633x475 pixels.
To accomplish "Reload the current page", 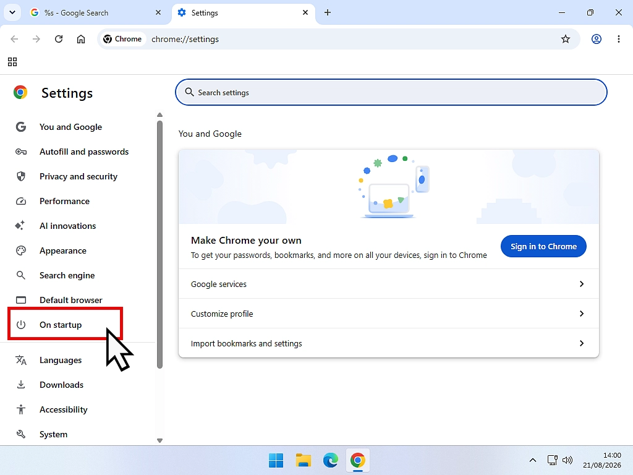I will click(59, 39).
